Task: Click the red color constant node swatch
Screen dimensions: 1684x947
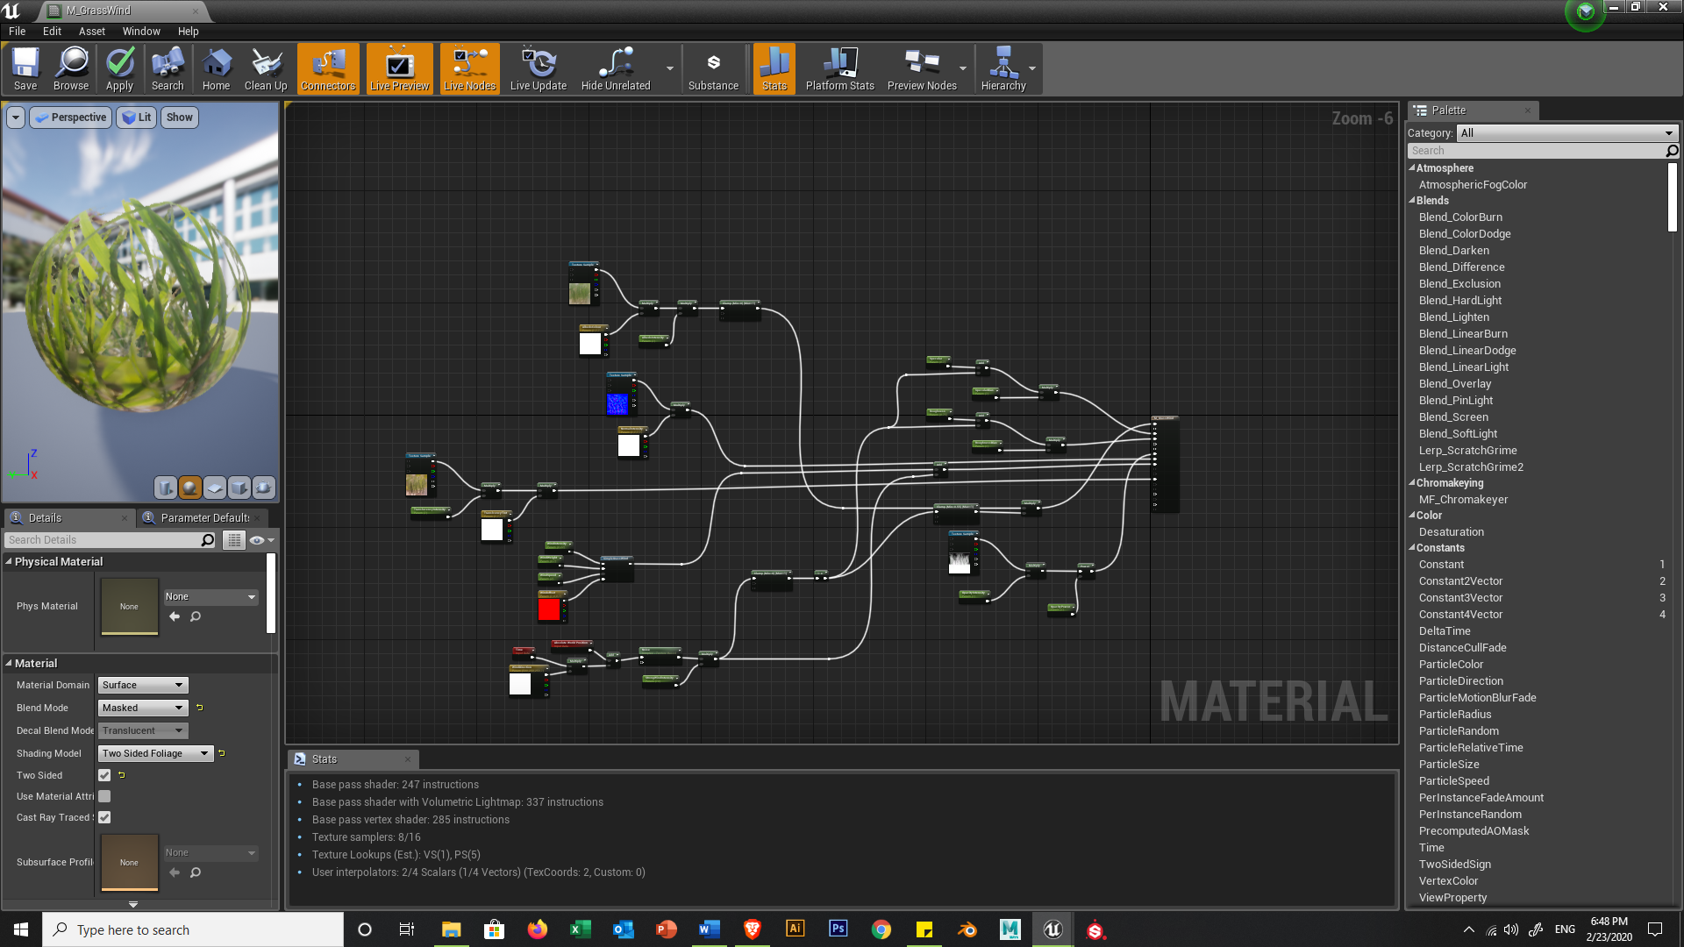Action: pos(549,609)
